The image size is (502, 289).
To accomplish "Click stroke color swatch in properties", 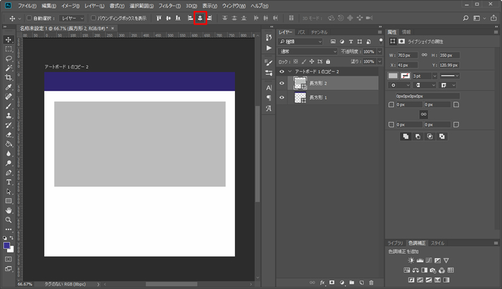I will click(405, 76).
